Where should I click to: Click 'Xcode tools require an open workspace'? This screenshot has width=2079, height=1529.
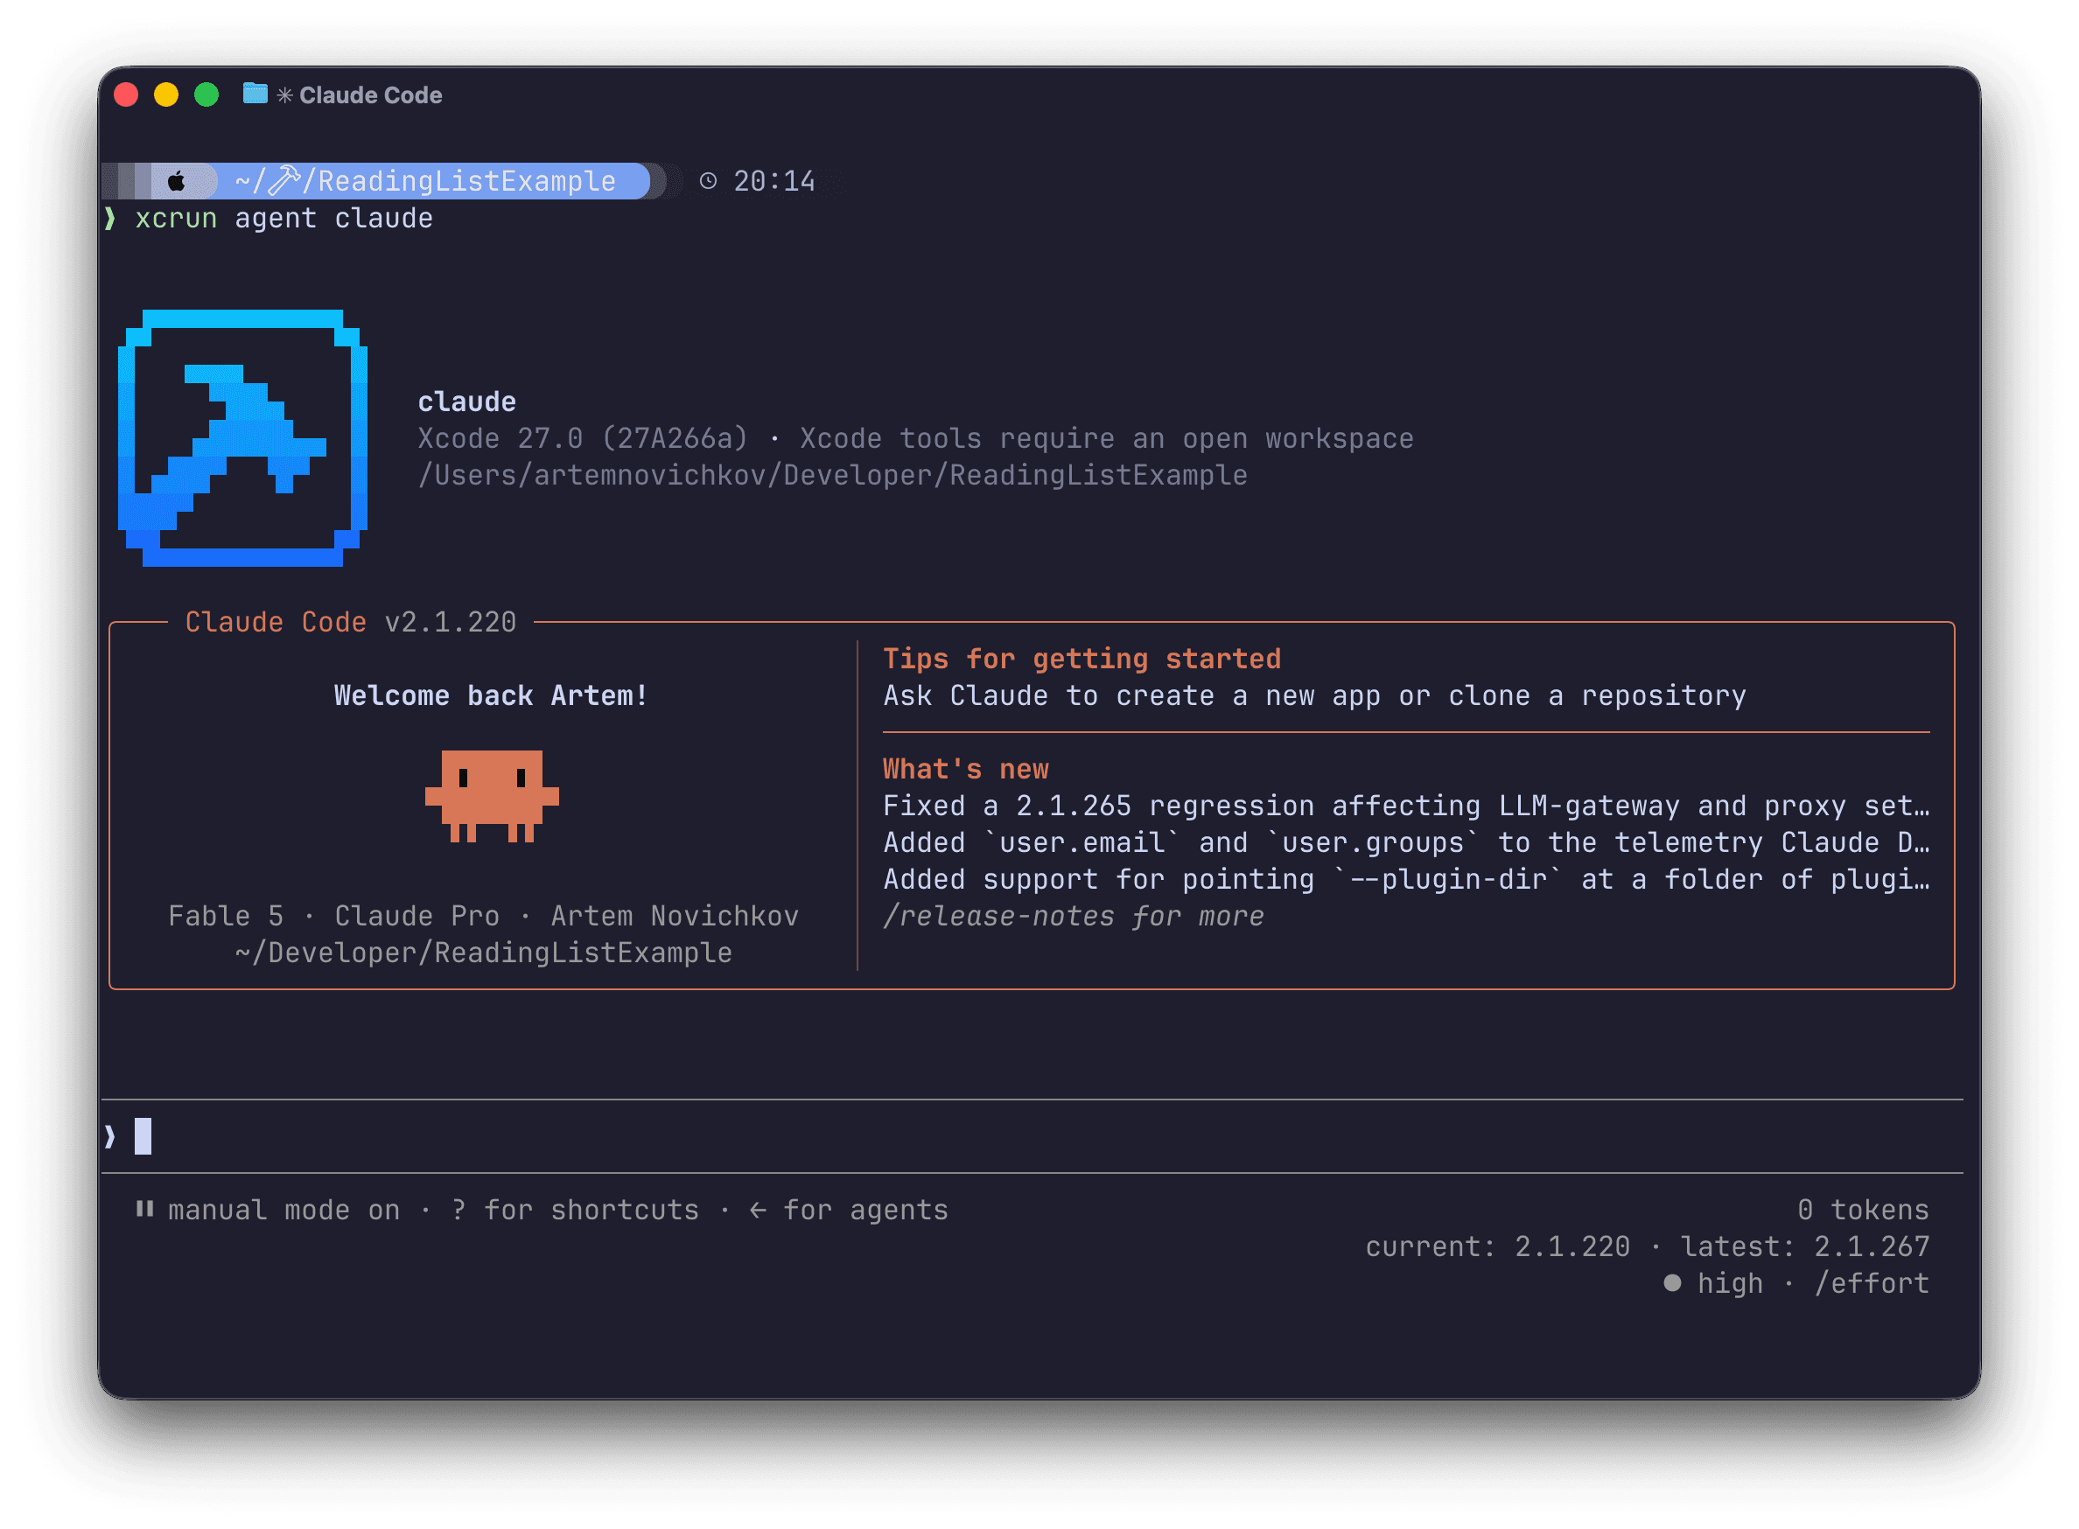[x=1106, y=437]
